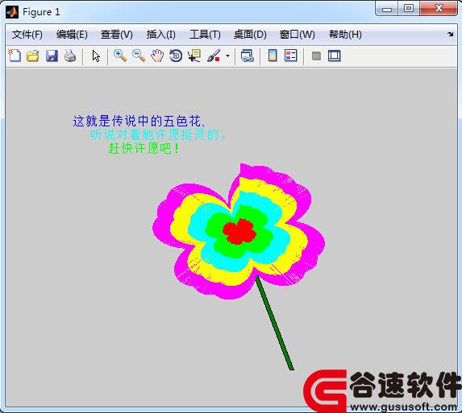This screenshot has height=413, width=462.
Task: Open the 工具(T) menu
Action: (x=205, y=35)
